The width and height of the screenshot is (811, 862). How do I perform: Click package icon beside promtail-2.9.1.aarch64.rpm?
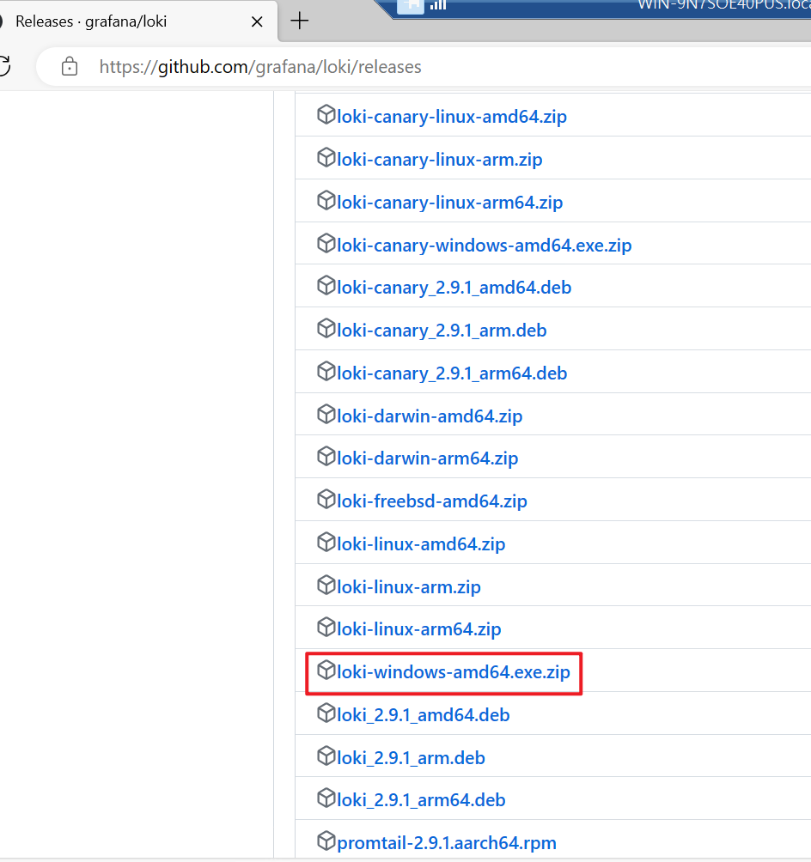[326, 841]
